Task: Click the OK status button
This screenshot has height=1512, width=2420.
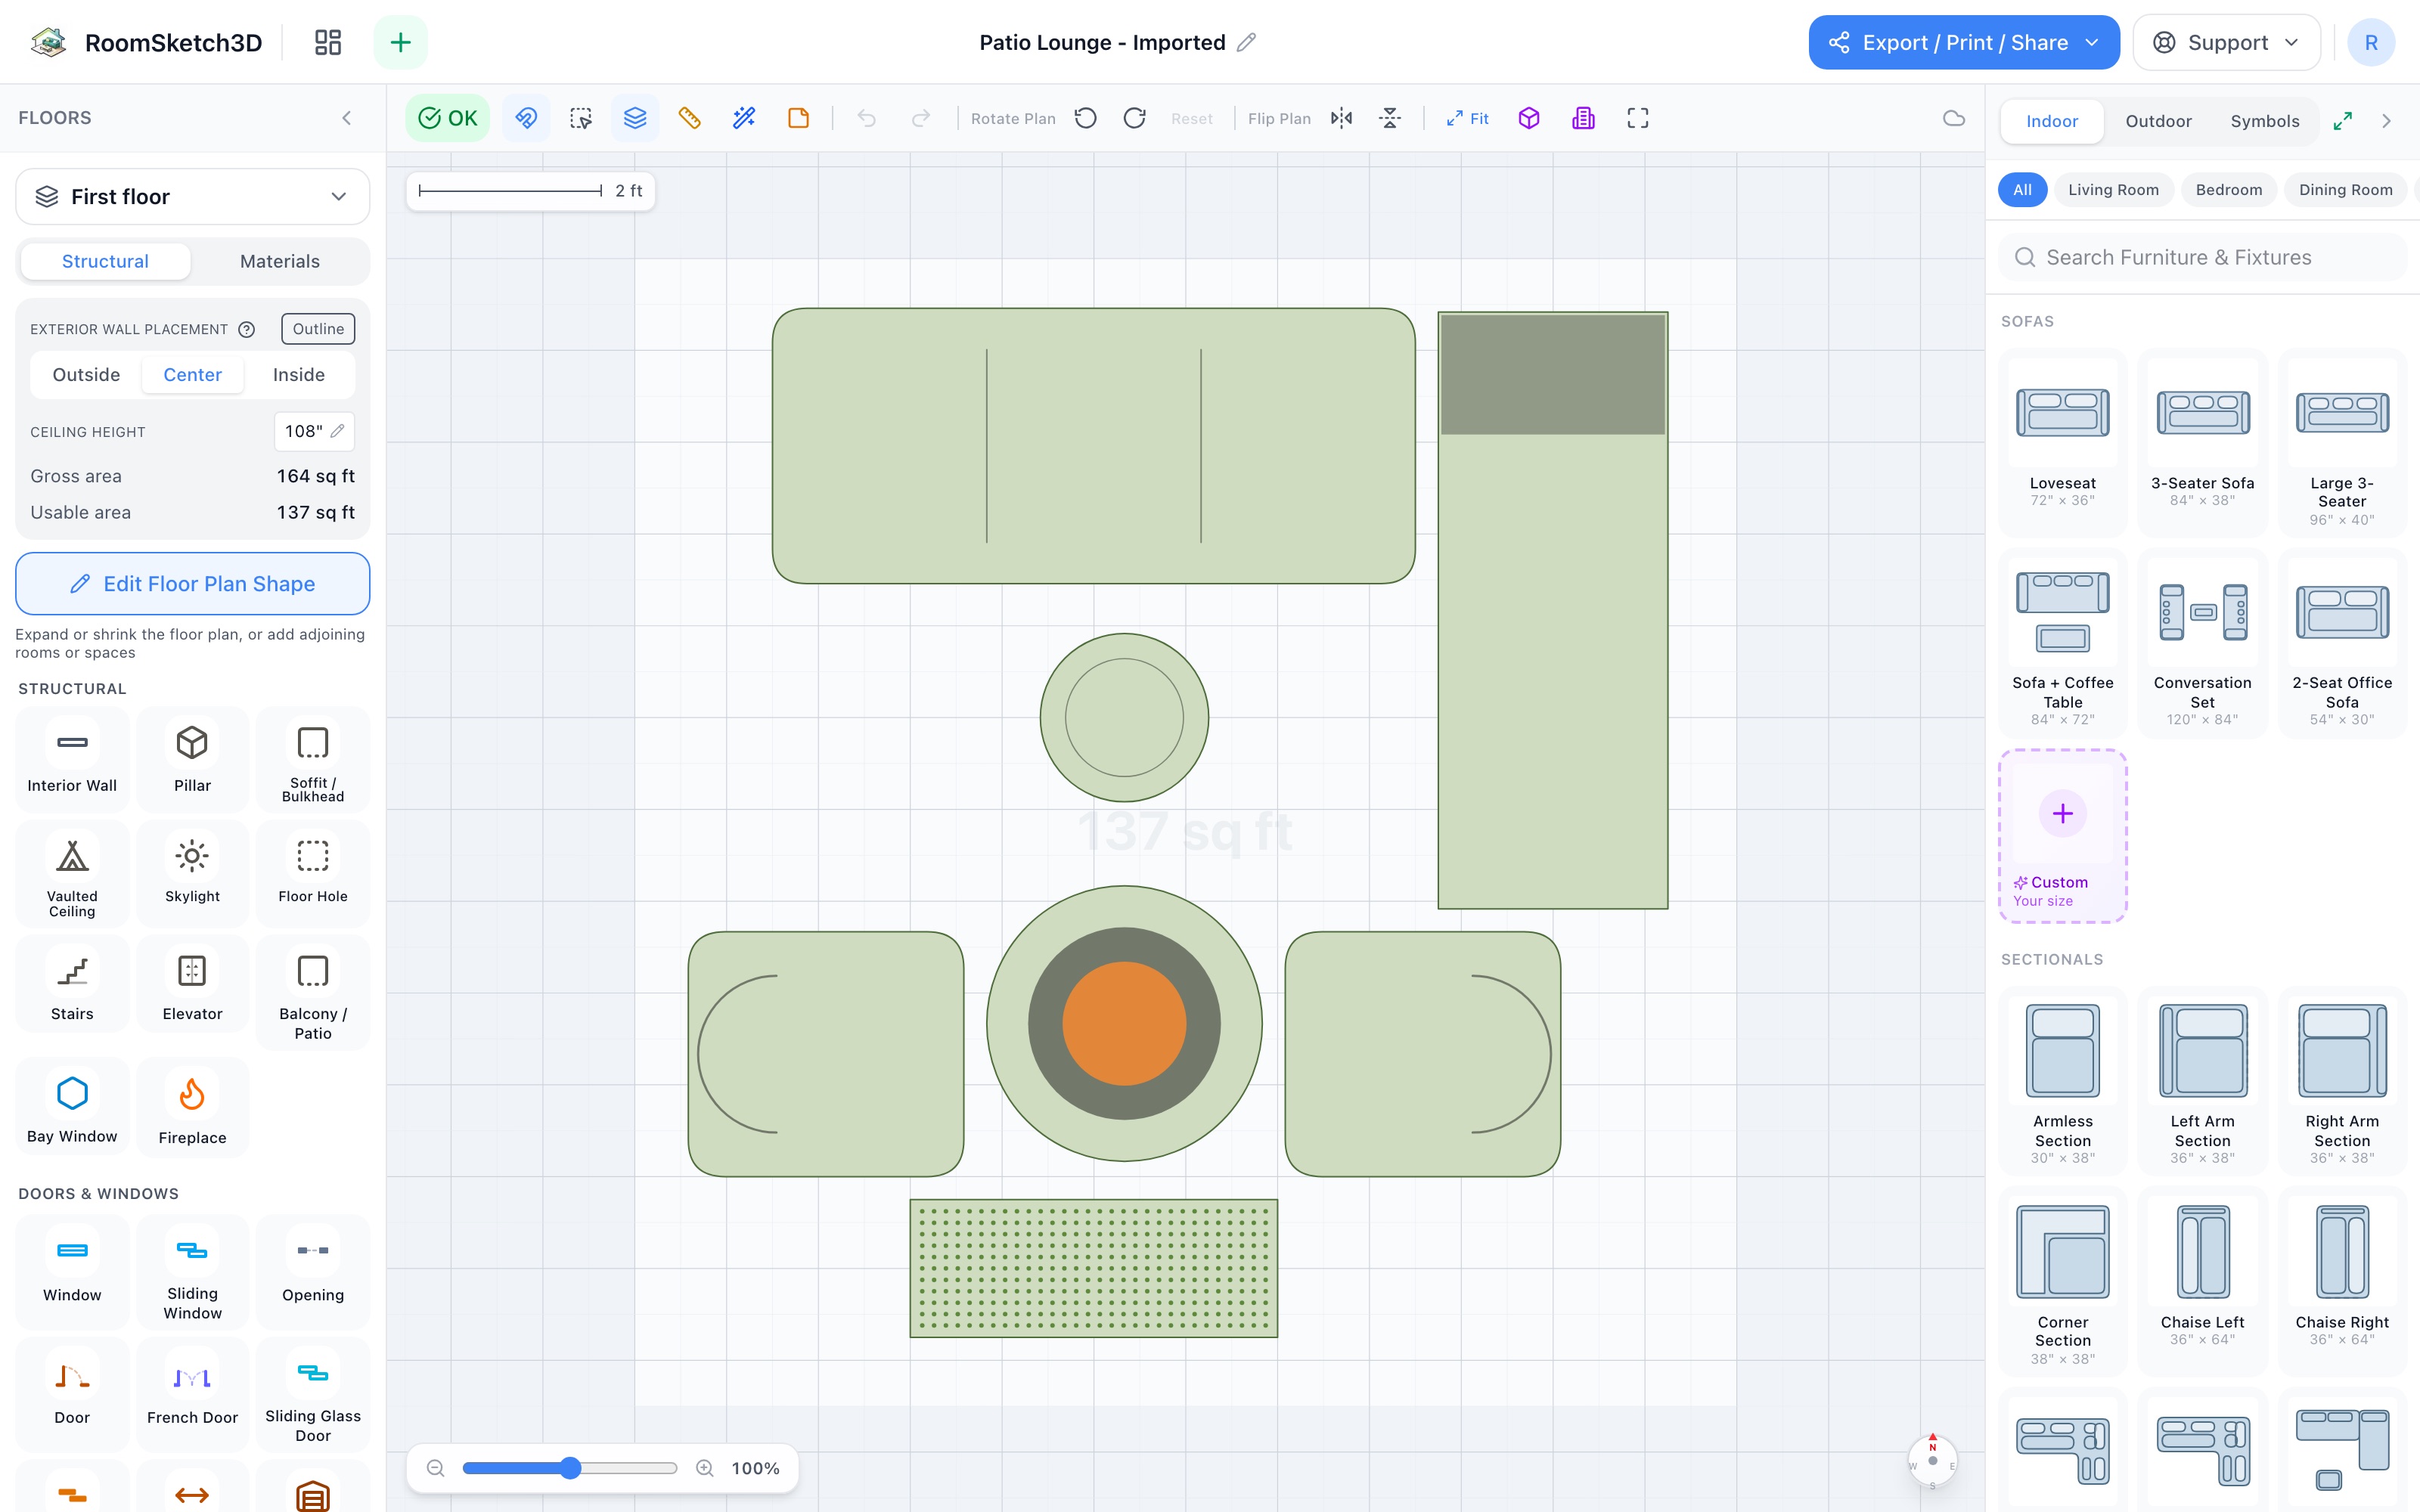Action: 447,118
